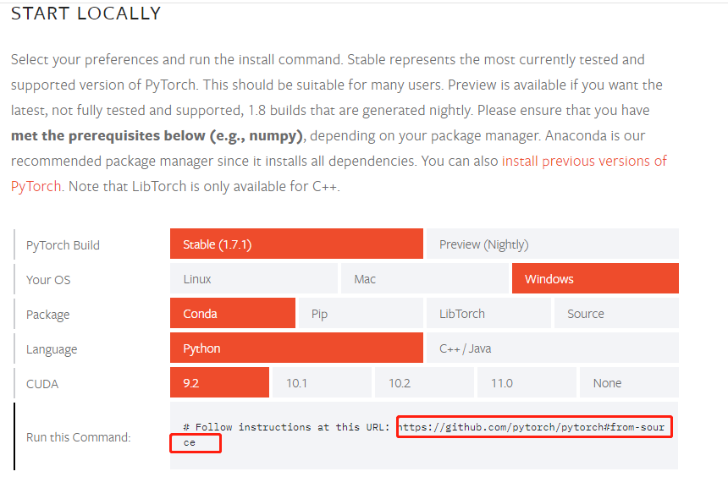The width and height of the screenshot is (728, 488).
Task: Select CUDA 11.0
Action: pyautogui.click(x=526, y=382)
